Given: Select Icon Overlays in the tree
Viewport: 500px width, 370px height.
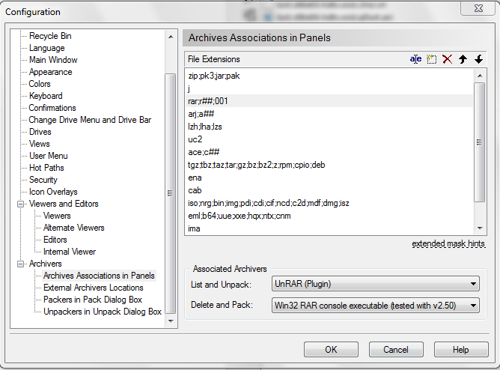Looking at the screenshot, I should (x=52, y=192).
